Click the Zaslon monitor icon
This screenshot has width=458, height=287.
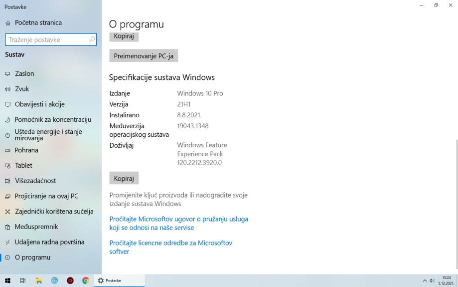pos(7,74)
